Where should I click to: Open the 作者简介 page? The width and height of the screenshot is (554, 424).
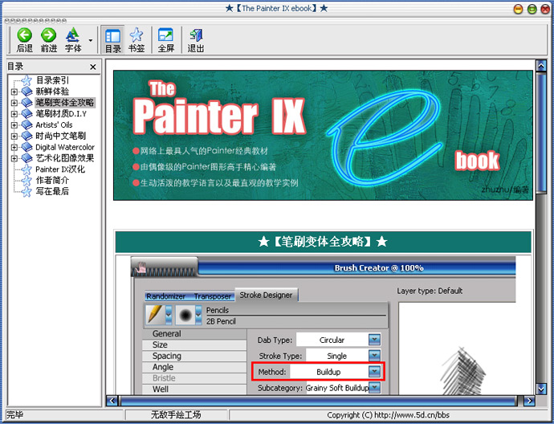point(52,180)
